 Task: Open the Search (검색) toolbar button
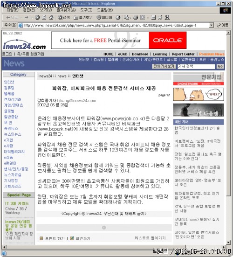tap(64, 17)
